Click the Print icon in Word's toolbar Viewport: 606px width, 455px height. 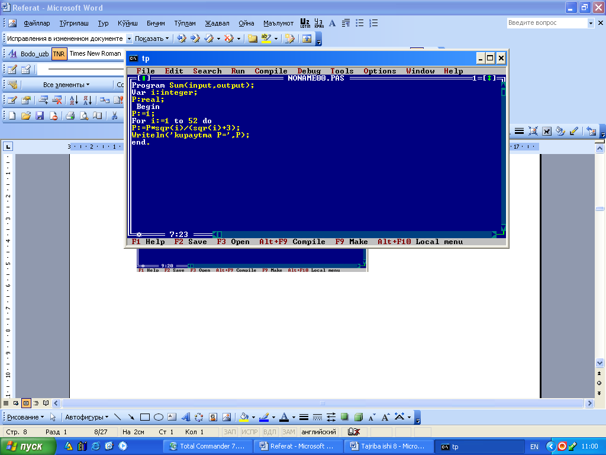click(x=70, y=116)
